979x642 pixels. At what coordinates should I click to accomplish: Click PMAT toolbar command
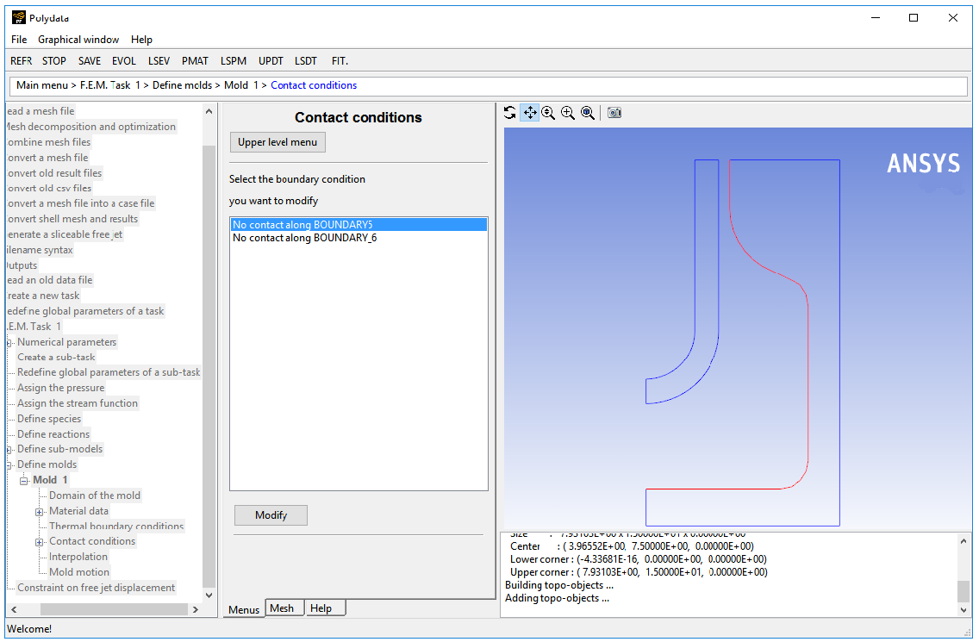tap(195, 60)
